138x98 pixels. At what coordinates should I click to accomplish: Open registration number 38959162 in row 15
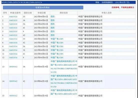pyautogui.click(x=13, y=96)
